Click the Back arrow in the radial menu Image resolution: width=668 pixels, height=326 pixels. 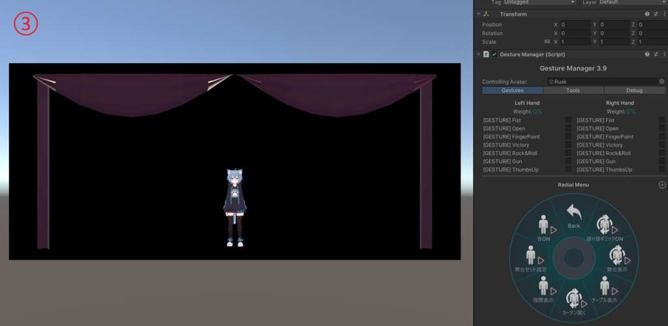point(574,215)
